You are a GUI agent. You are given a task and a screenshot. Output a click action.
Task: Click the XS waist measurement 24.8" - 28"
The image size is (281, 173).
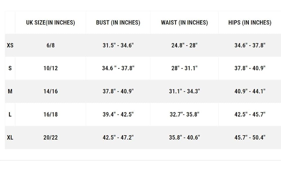coord(184,45)
